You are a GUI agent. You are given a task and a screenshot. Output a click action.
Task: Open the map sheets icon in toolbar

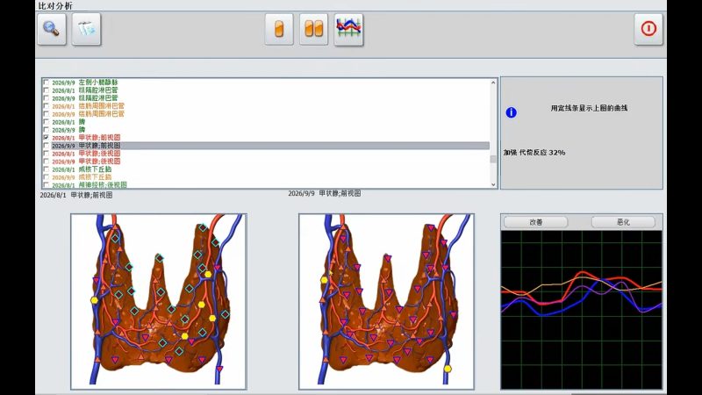[86, 29]
